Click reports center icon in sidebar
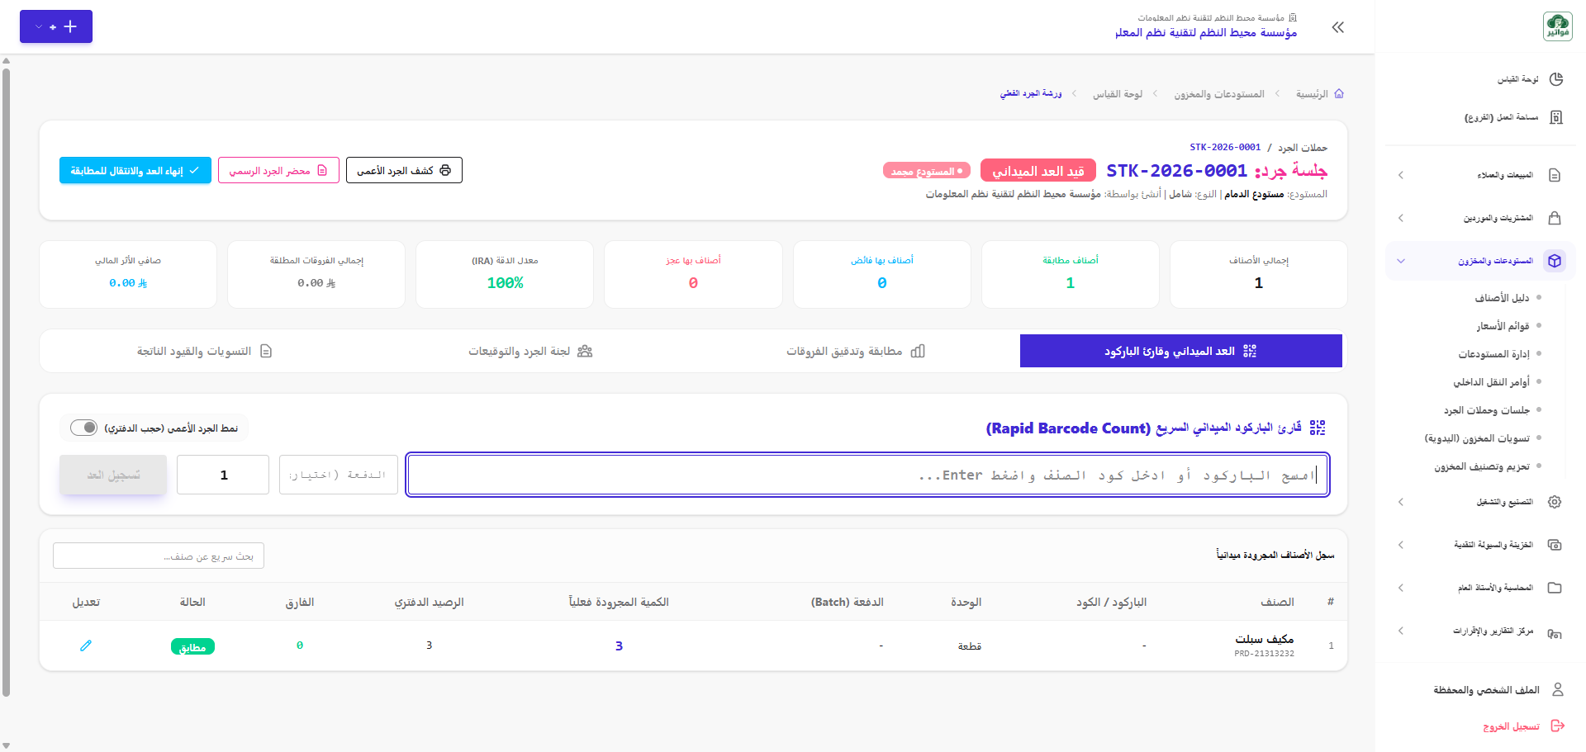The height and width of the screenshot is (752, 1586). pyautogui.click(x=1555, y=632)
